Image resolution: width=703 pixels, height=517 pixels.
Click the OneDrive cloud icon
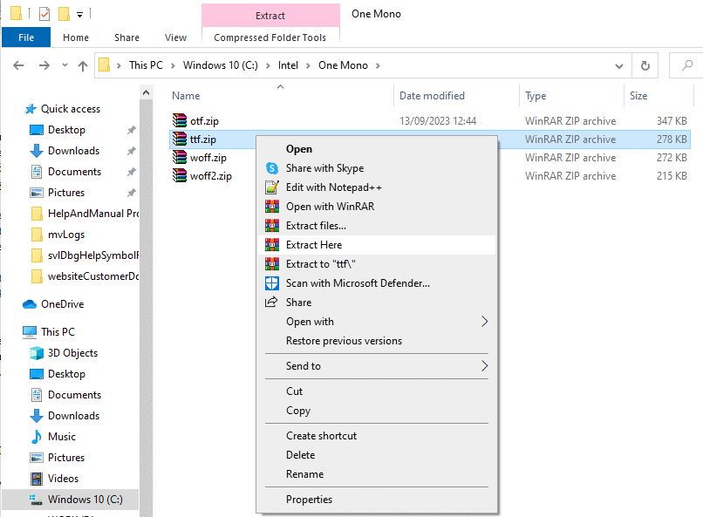pos(30,304)
